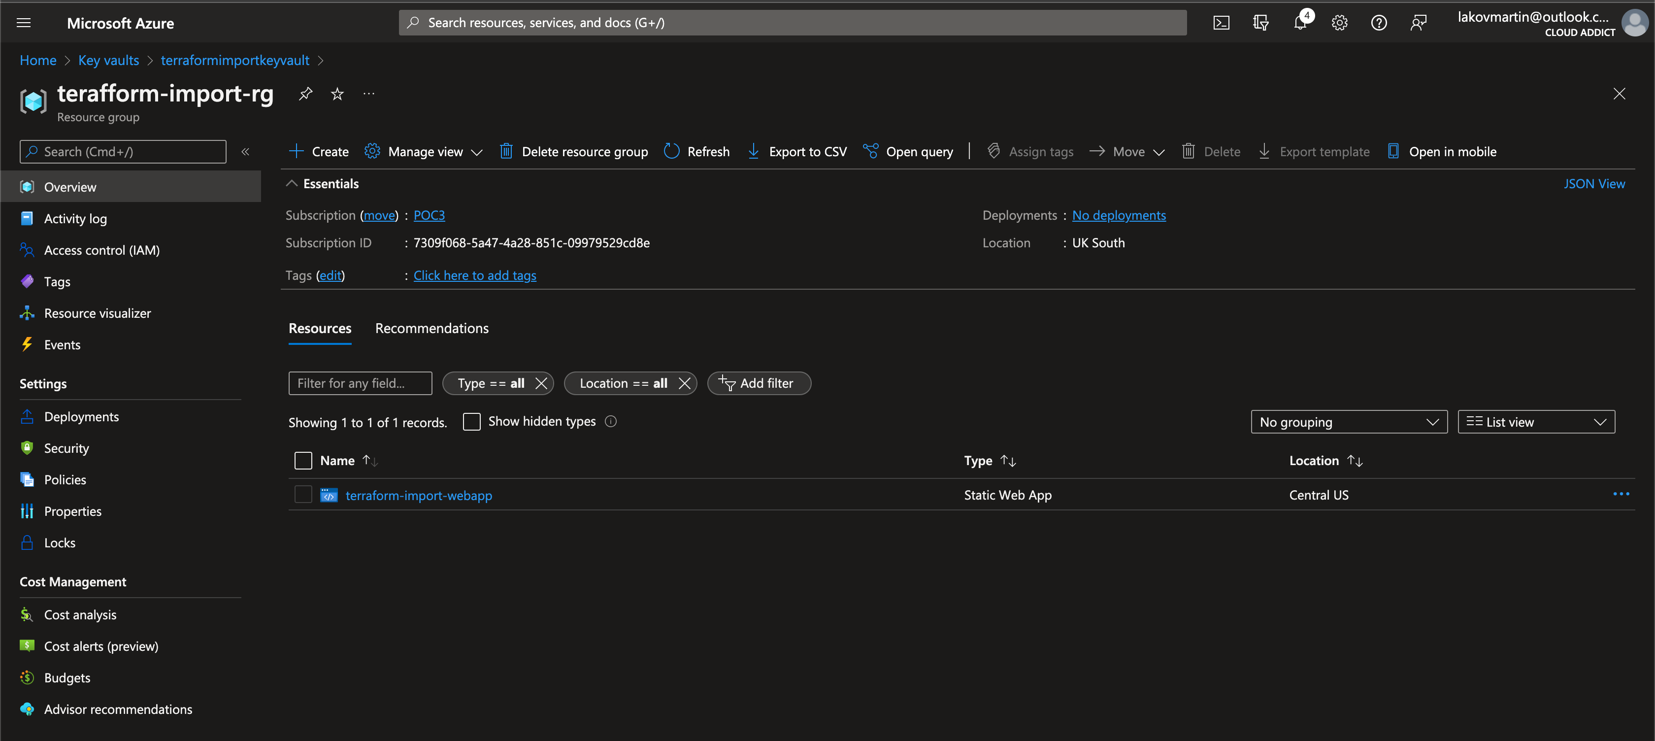This screenshot has width=1655, height=741.
Task: Pin terafform-import-rg to dashboard
Action: pos(305,94)
